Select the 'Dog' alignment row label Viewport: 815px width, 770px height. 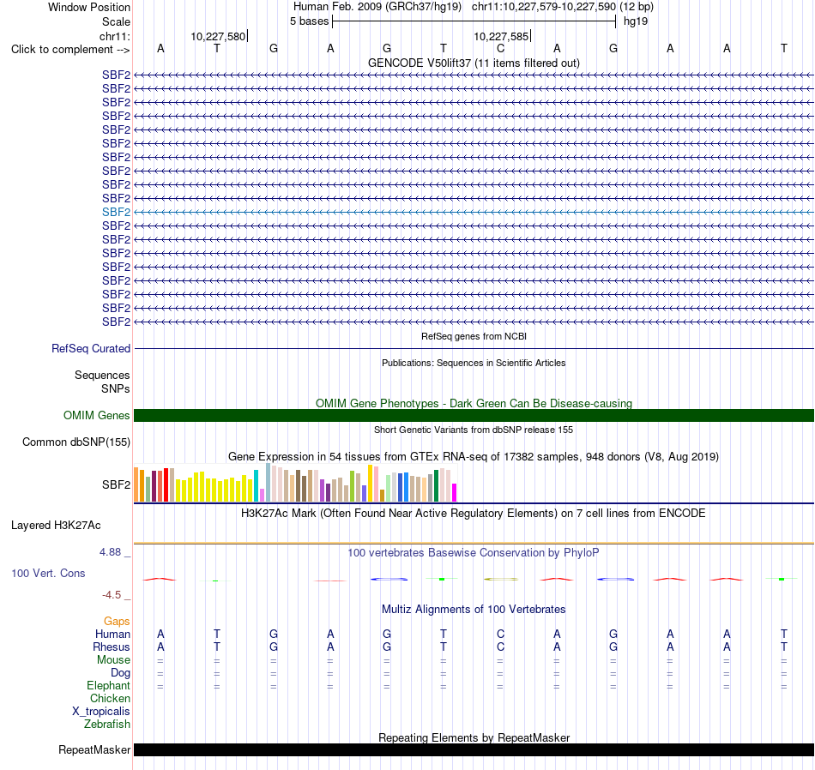120,673
